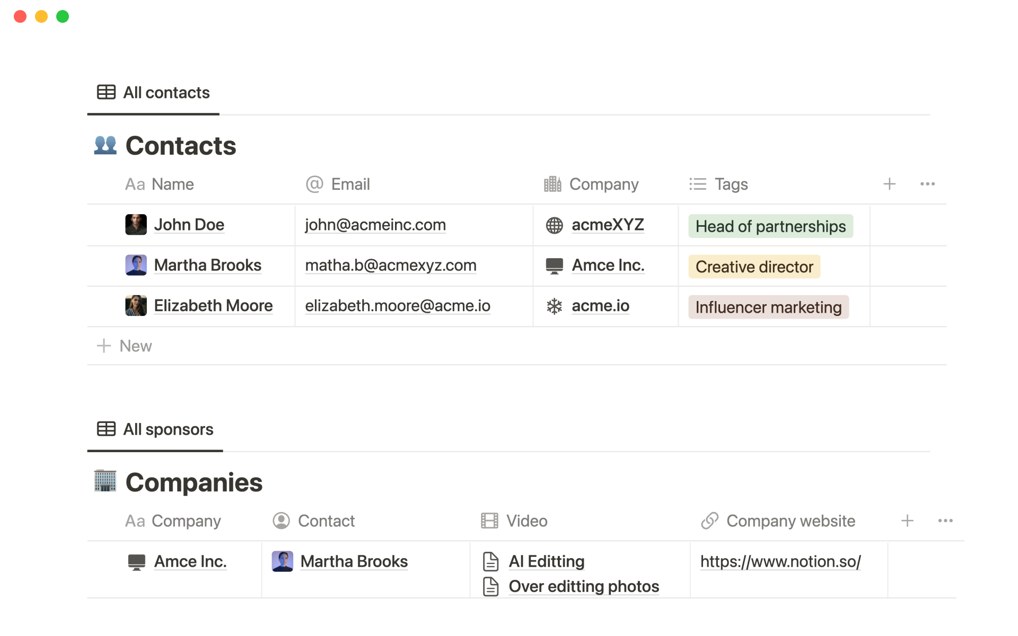Click matha.b@acmexyz.com email cell

[391, 266]
